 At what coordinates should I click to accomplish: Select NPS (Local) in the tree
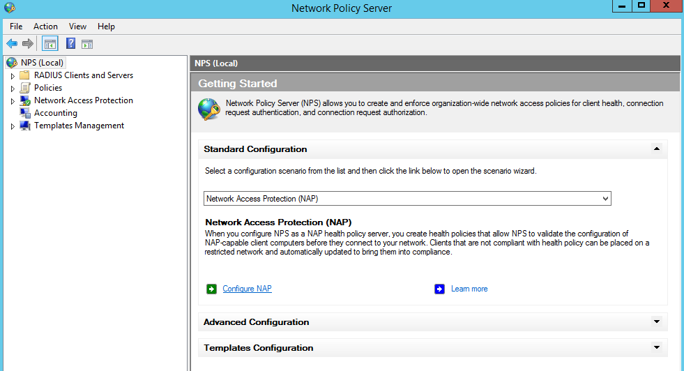point(42,63)
